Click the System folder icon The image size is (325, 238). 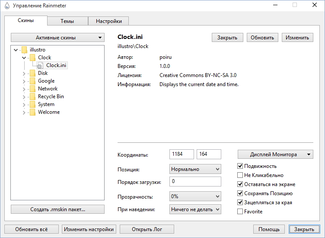[32, 104]
